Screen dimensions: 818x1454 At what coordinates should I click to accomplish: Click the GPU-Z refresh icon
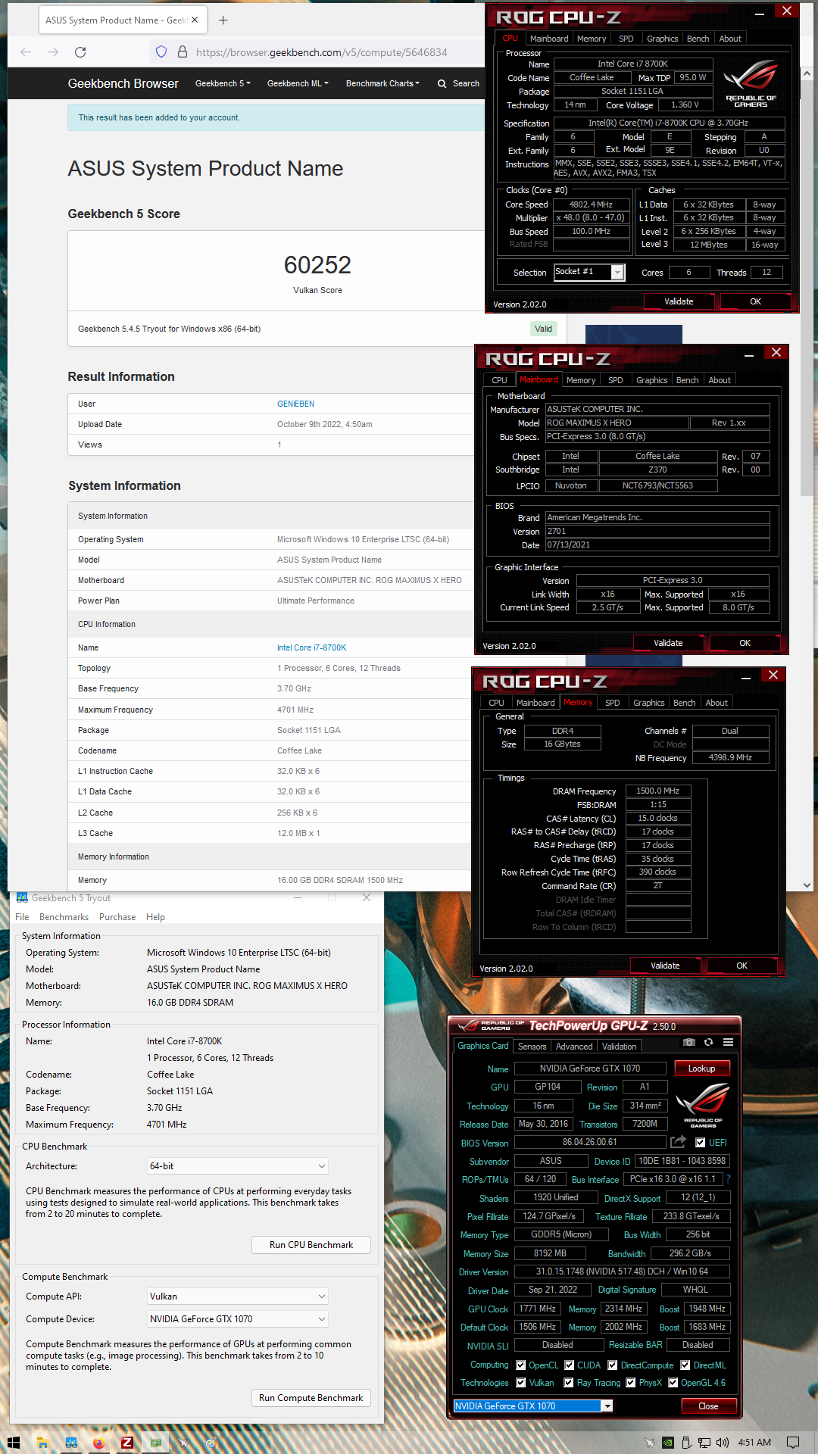708,1042
